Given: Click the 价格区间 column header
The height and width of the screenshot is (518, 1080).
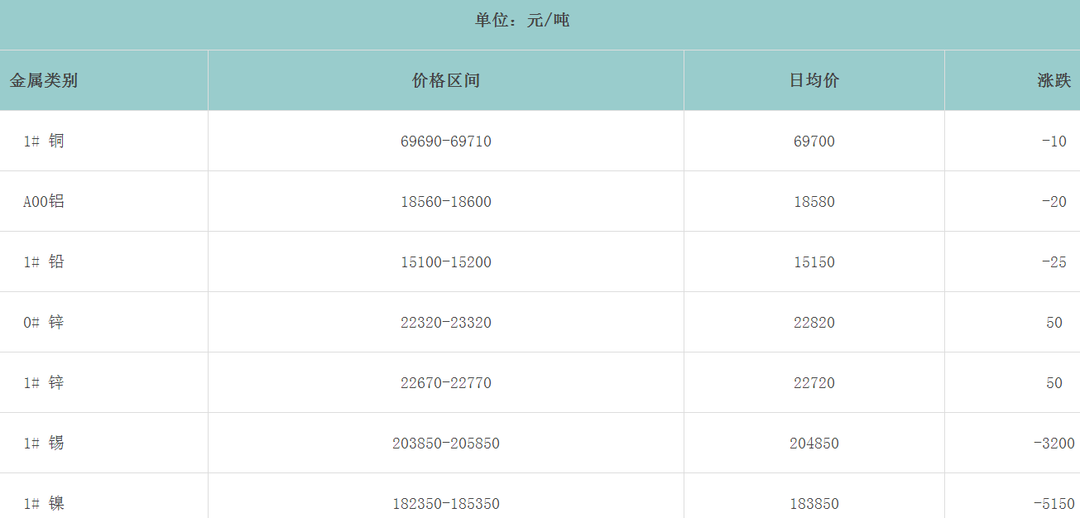Looking at the screenshot, I should tap(445, 80).
